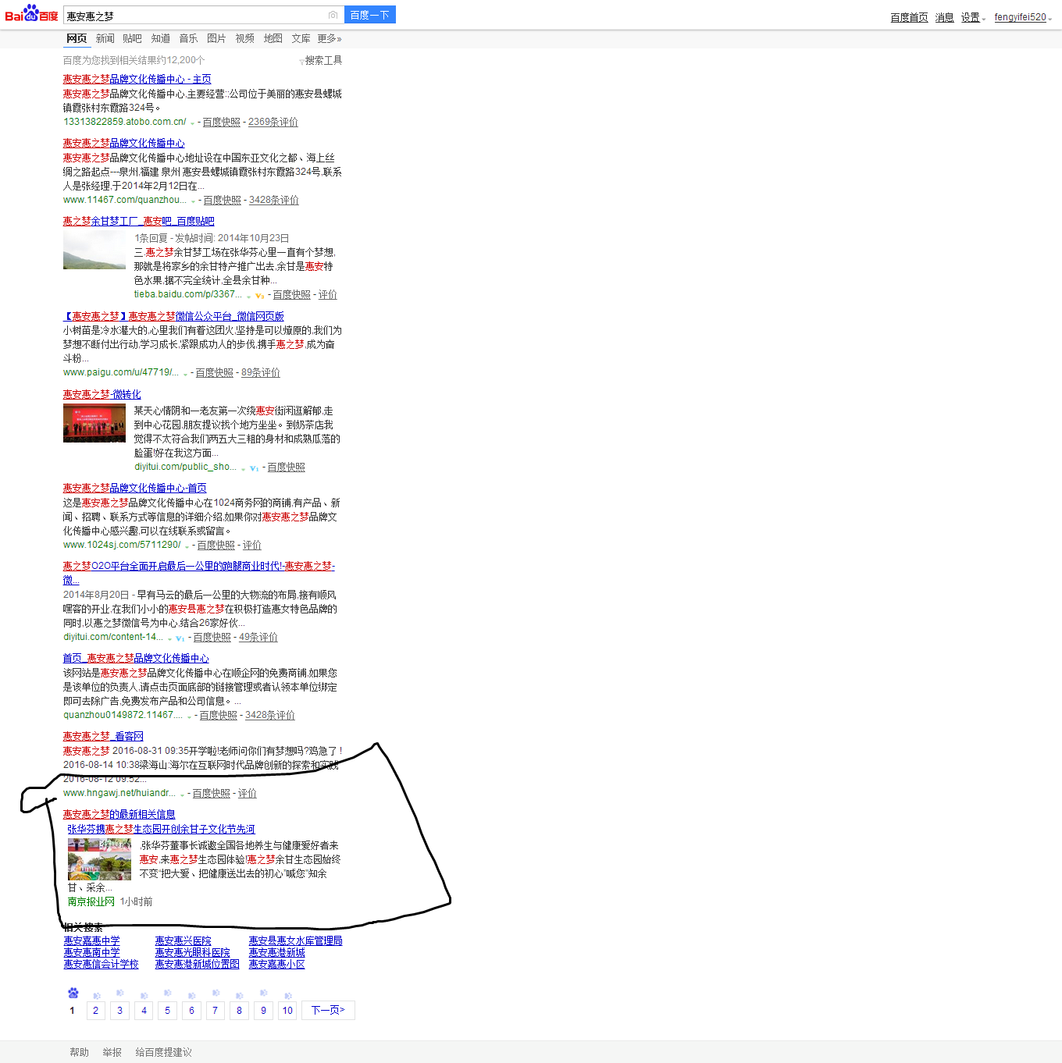The image size is (1062, 1063).
Task: Click 给百度提建议 feedback footer link
Action: point(164,1053)
